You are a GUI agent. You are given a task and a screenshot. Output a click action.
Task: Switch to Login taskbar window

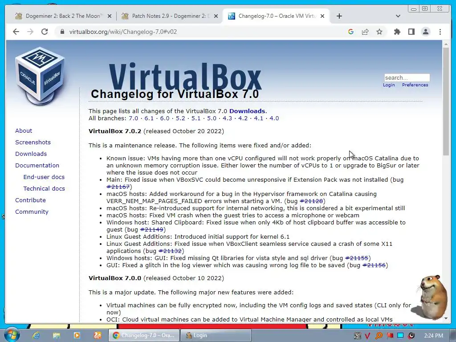[216, 335]
